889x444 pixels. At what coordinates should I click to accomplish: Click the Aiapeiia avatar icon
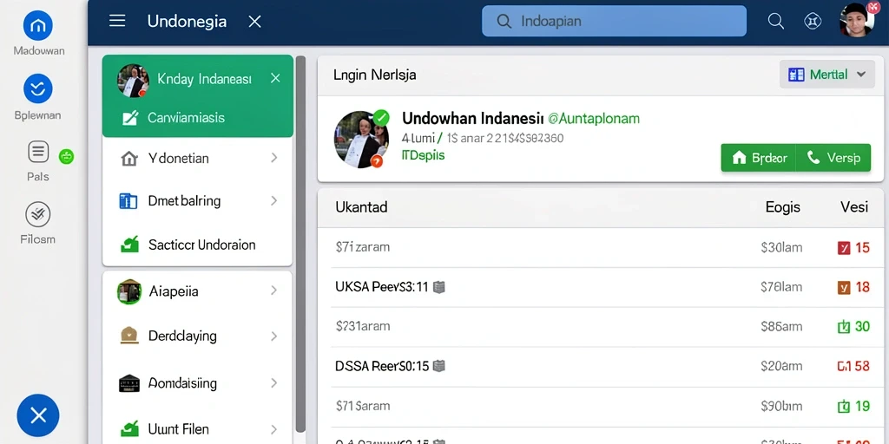(x=128, y=291)
